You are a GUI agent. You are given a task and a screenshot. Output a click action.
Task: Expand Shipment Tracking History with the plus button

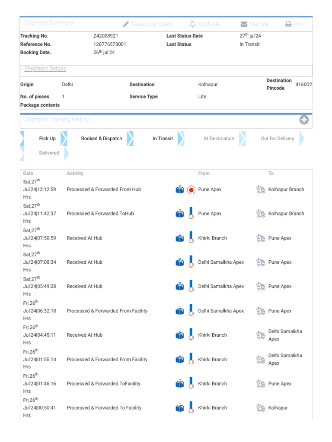[x=304, y=120]
